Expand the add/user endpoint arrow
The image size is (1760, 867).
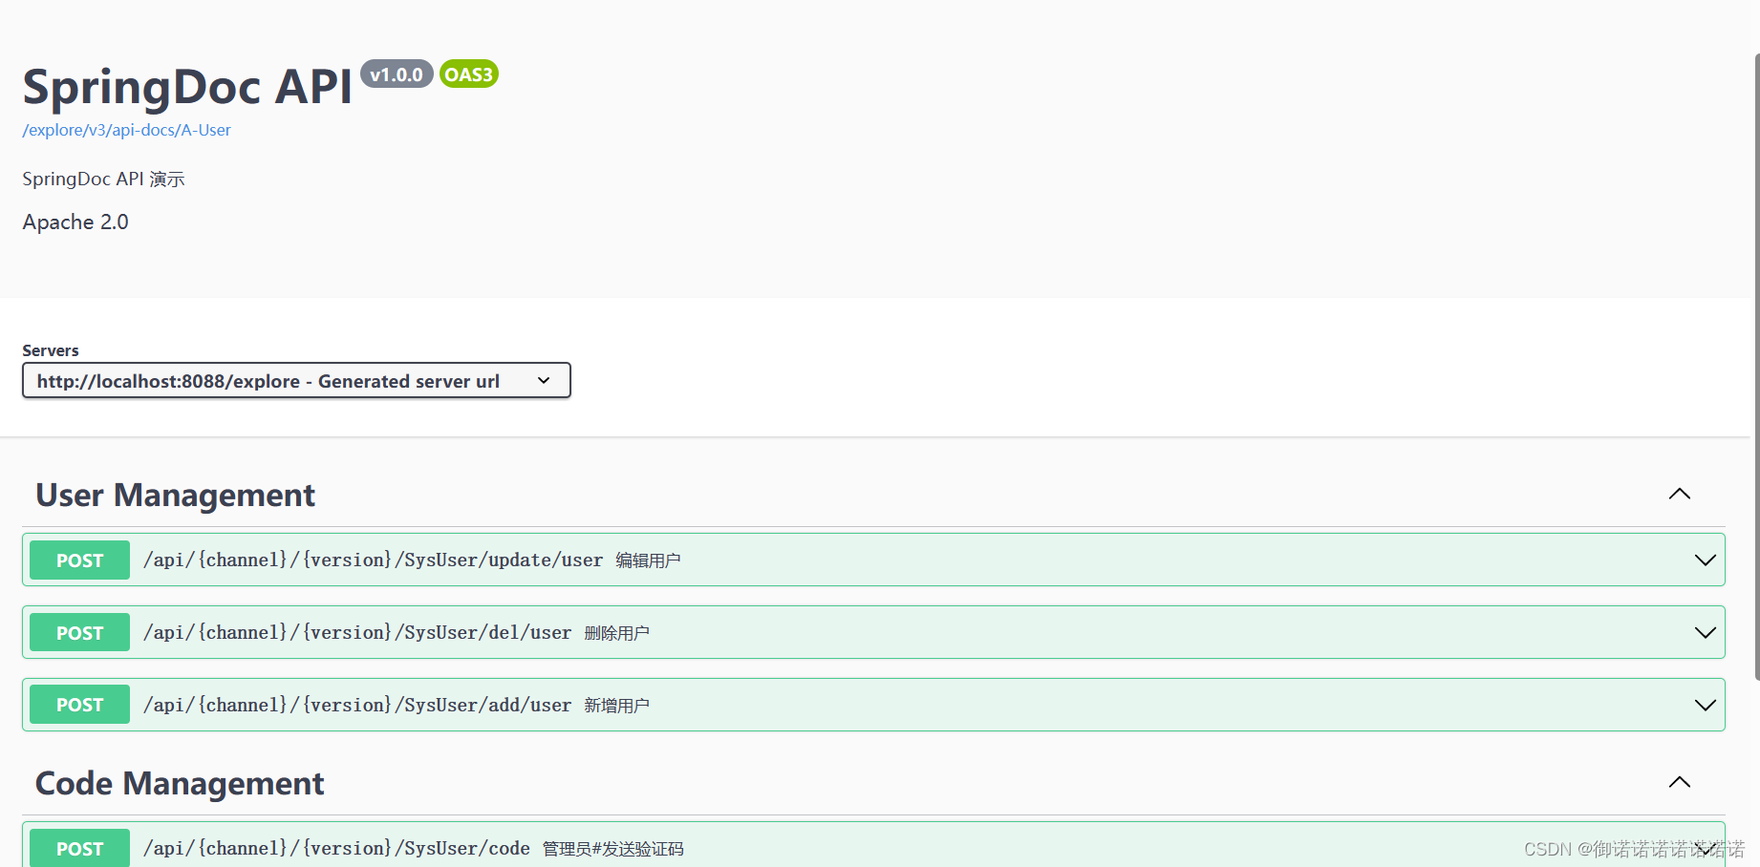[1705, 706]
